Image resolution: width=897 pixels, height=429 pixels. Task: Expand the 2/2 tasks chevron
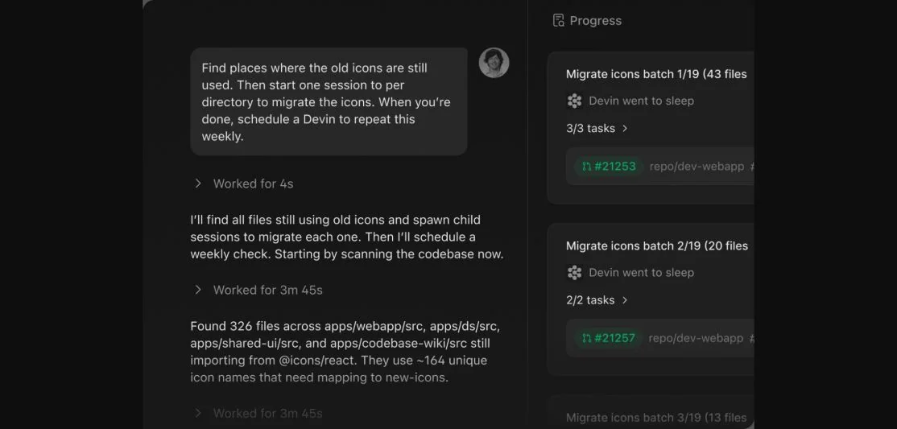tap(625, 300)
